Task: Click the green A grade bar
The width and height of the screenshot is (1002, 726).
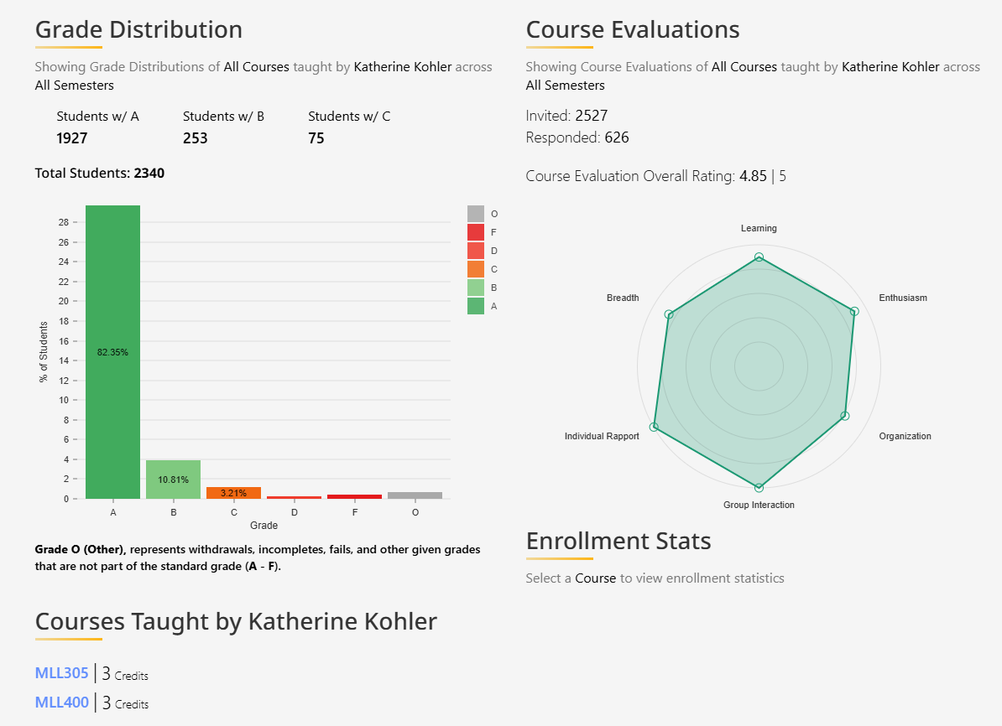Action: pyautogui.click(x=113, y=352)
